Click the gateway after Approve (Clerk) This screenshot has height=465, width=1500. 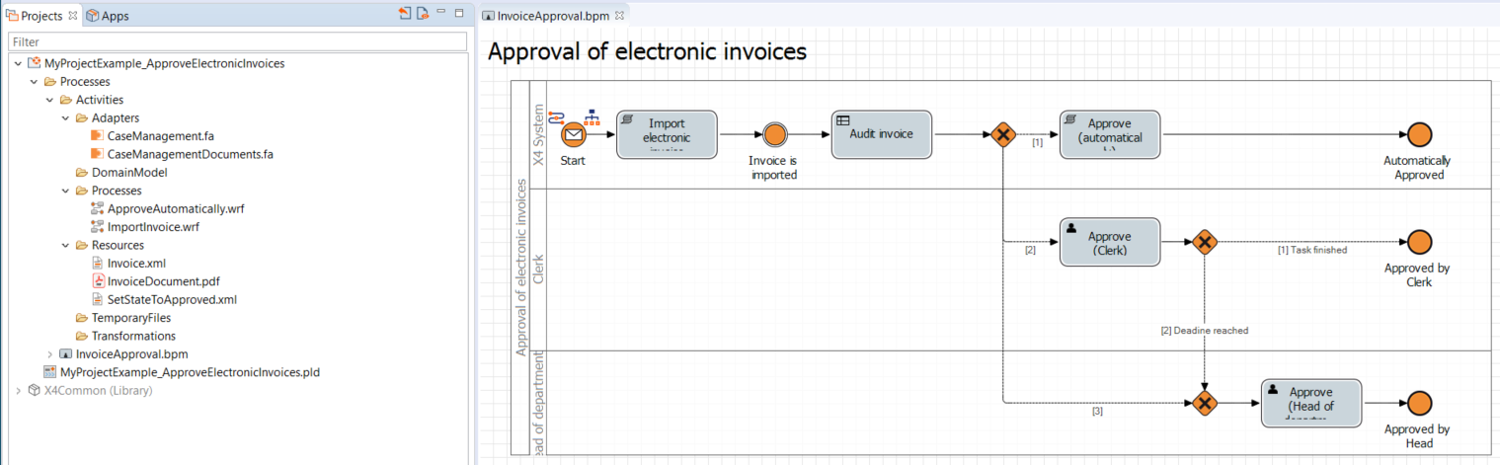1204,242
